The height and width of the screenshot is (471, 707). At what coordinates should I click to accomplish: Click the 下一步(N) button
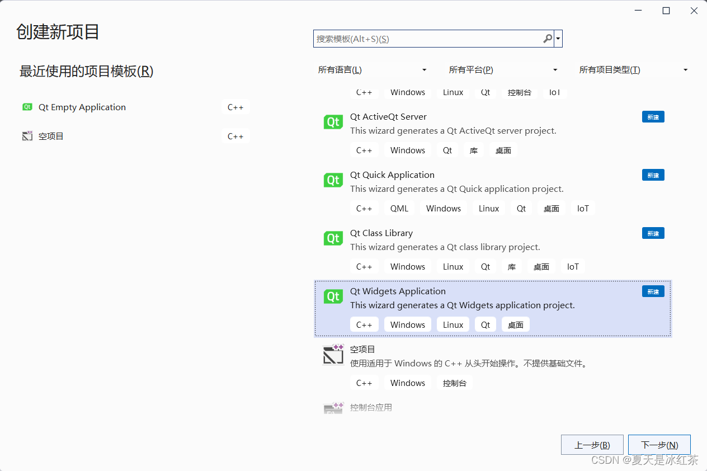coord(659,445)
